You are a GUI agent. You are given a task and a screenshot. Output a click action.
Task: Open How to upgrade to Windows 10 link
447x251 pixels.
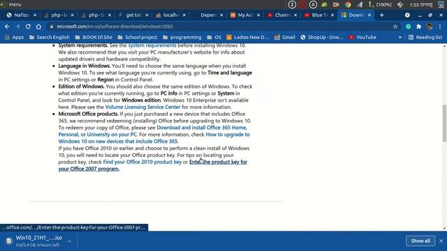pos(228,135)
